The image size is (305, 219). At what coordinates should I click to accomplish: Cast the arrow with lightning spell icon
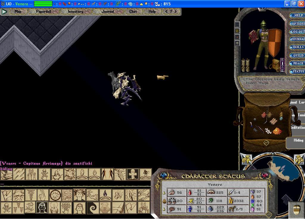click(131, 195)
